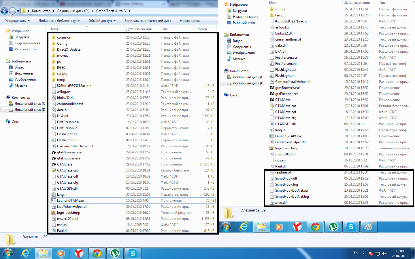Click the EN language indicator
Image resolution: width=415 pixels, height=259 pixels.
pyautogui.click(x=355, y=253)
